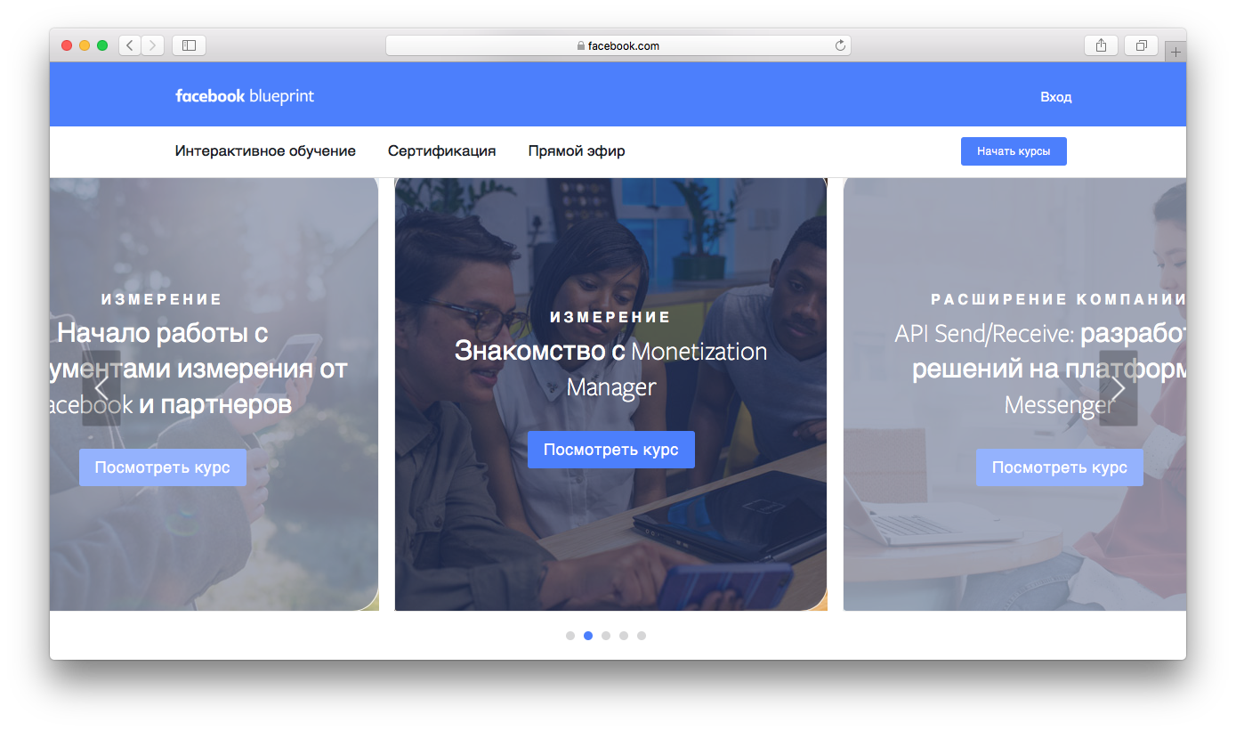Go back with Safari's back arrow
The width and height of the screenshot is (1236, 731).
[x=130, y=45]
